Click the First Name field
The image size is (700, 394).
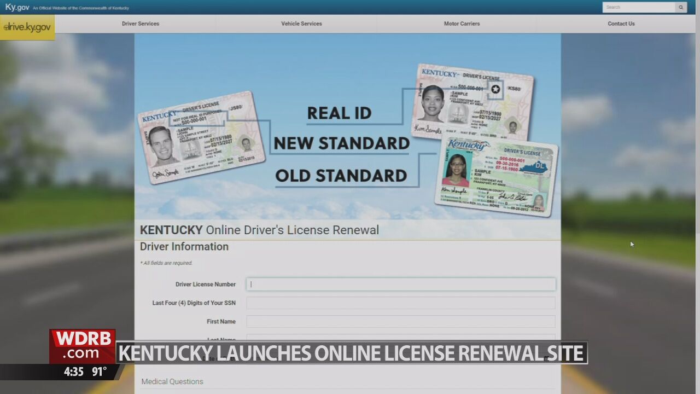(401, 321)
